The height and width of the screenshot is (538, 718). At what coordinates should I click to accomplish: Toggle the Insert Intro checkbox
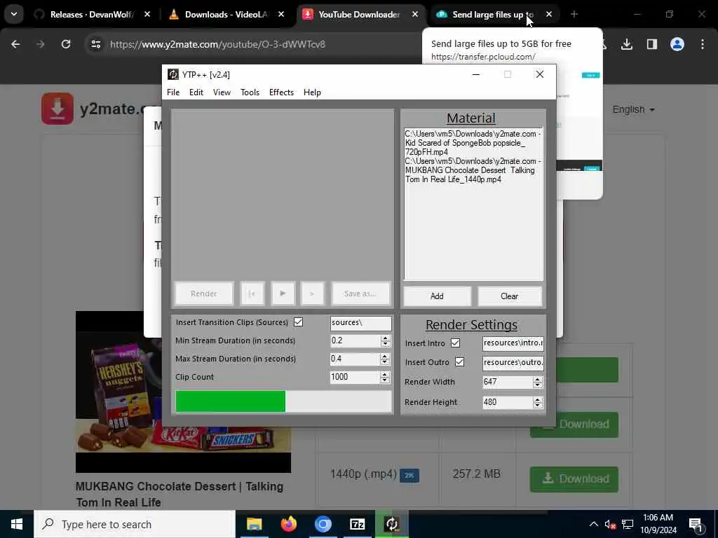pyautogui.click(x=455, y=343)
